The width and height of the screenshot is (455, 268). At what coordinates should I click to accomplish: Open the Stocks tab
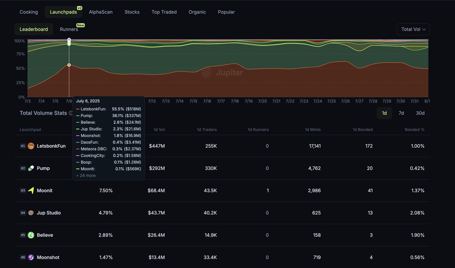pos(132,12)
